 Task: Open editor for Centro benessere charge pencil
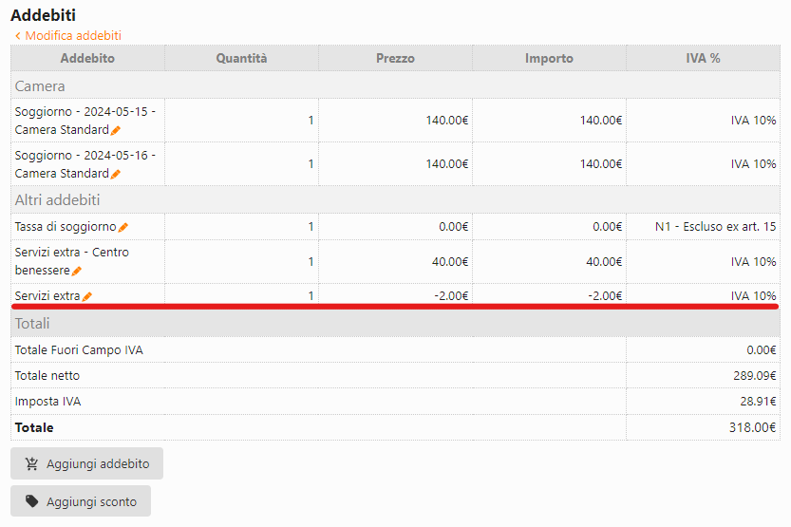(77, 272)
